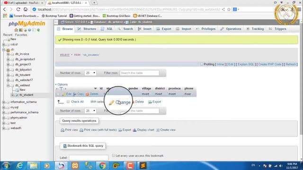Click the phpMyAdmin home icon
The width and height of the screenshot is (303, 170).
pos(16,30)
